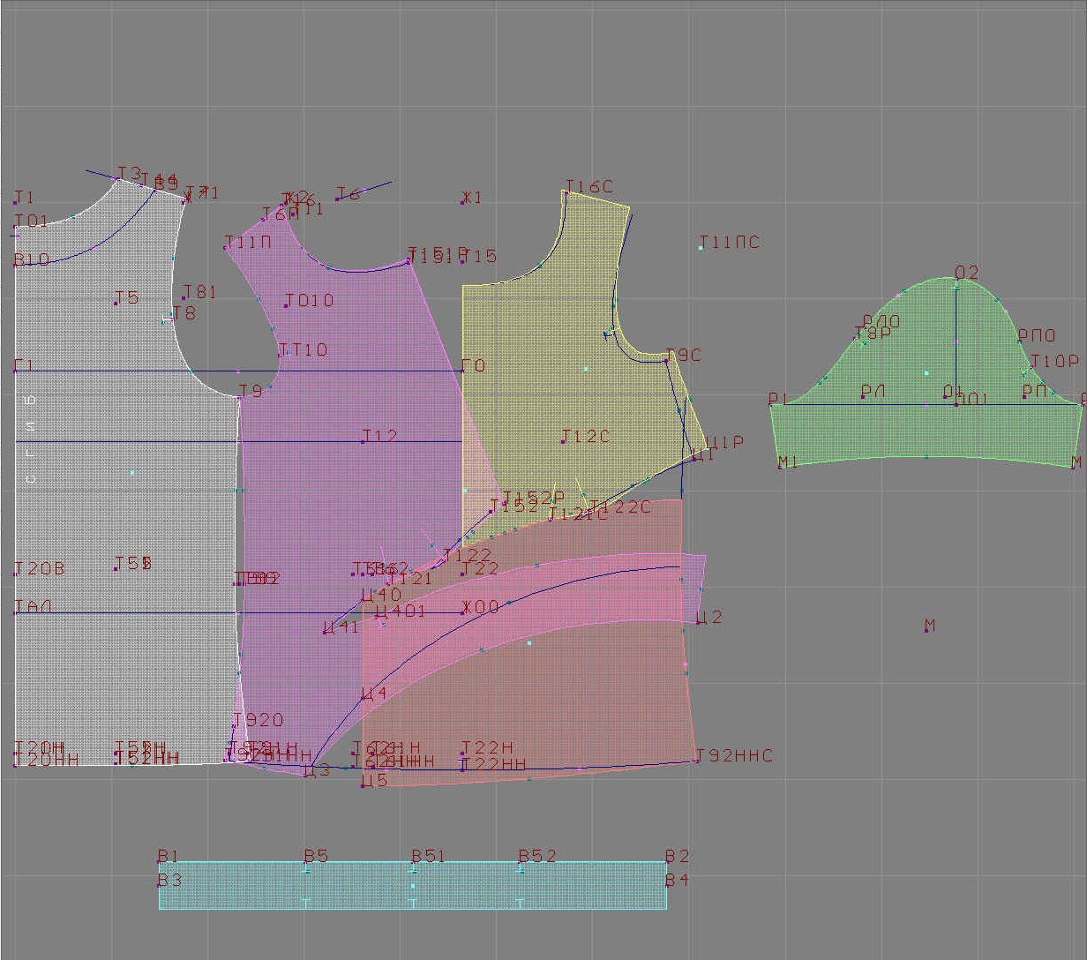Image resolution: width=1087 pixels, height=960 pixels.
Task: Select point В2 on belt's right end
Action: [666, 863]
